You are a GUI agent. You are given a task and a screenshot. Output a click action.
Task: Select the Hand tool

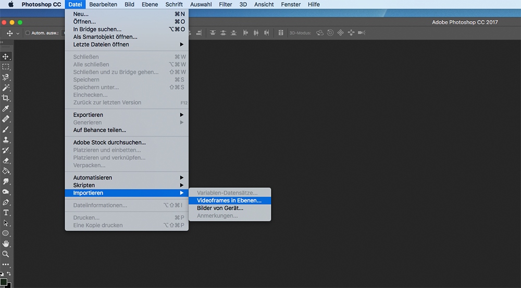[6, 244]
